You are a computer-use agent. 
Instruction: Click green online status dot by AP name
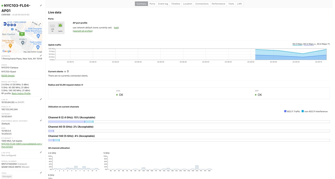[2, 6]
